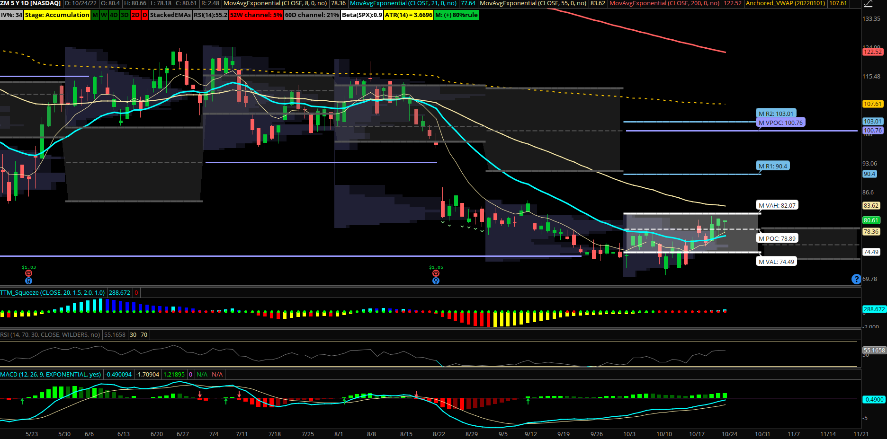Click the 52W channel: 5% label

(x=256, y=15)
